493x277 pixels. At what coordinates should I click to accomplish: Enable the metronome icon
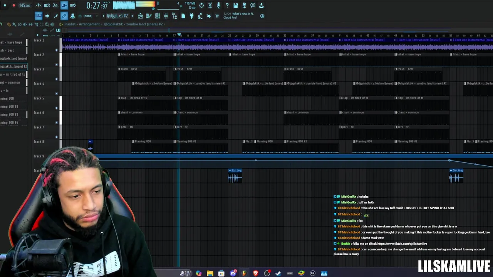[39, 5]
